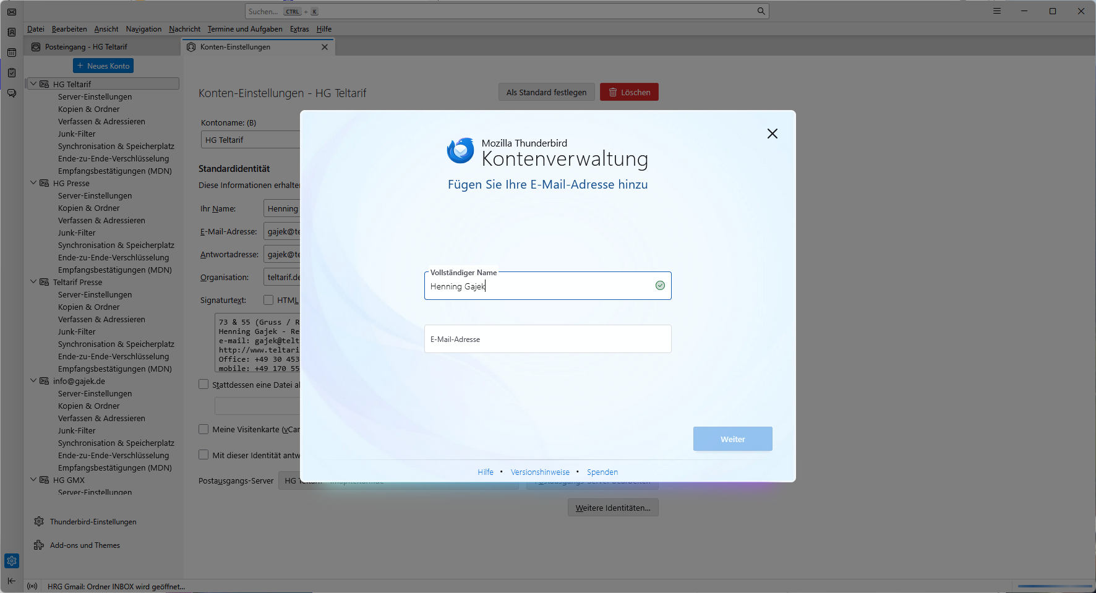
Task: Open the hamburger application menu
Action: [x=997, y=11]
